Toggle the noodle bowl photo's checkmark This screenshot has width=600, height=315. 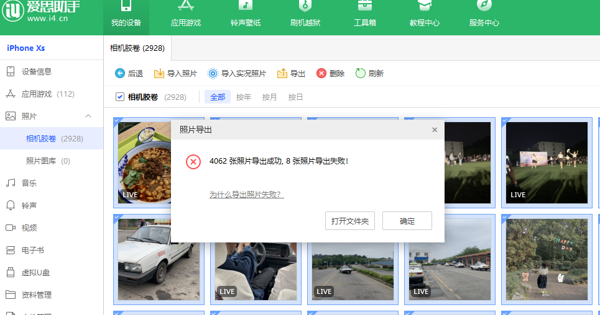[117, 121]
